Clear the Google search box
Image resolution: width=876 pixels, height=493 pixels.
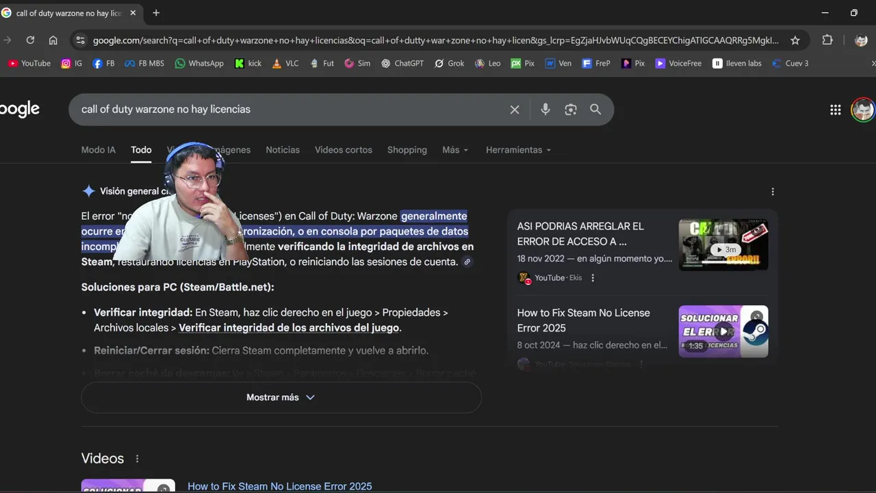[515, 110]
